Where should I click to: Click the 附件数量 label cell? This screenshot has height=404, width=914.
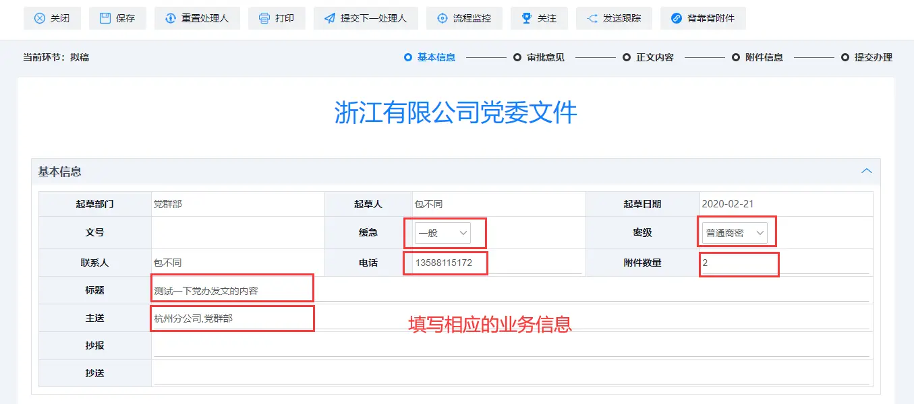[x=642, y=263]
